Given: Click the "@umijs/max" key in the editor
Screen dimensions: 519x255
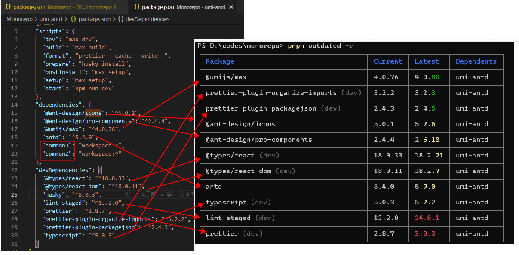Looking at the screenshot, I should tap(62, 129).
